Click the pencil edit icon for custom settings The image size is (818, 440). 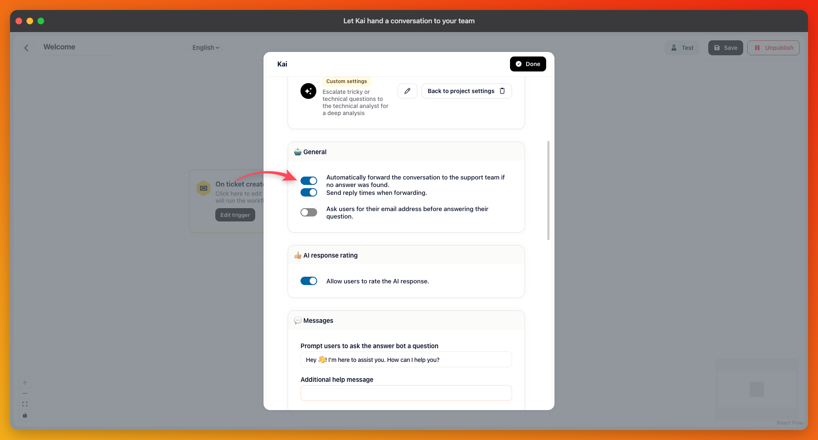point(407,91)
